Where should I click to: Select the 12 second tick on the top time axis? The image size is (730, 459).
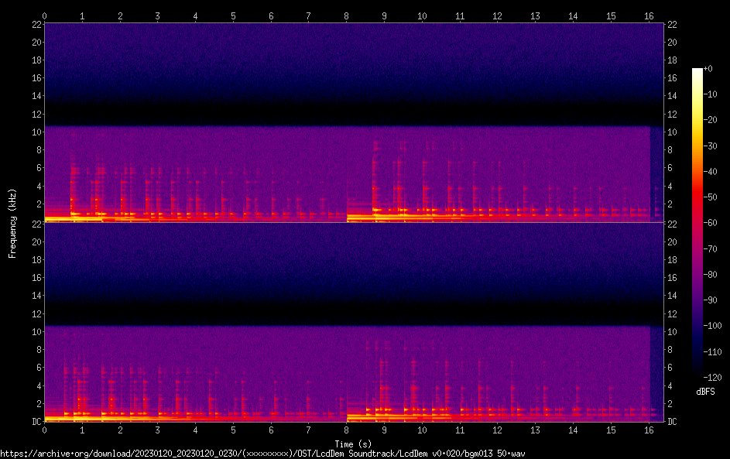tap(498, 15)
